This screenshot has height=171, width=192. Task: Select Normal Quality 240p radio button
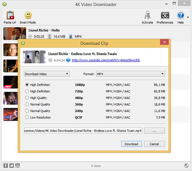[x=27, y=111]
